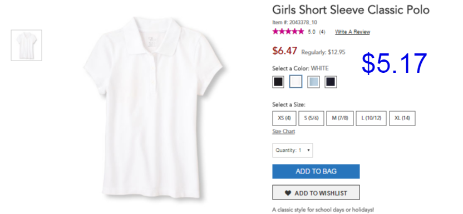
Task: Select the navy color swatch
Action: click(x=331, y=82)
